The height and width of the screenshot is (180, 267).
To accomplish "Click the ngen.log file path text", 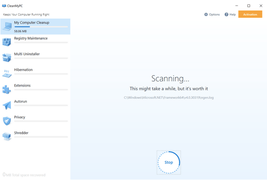I will (168, 97).
